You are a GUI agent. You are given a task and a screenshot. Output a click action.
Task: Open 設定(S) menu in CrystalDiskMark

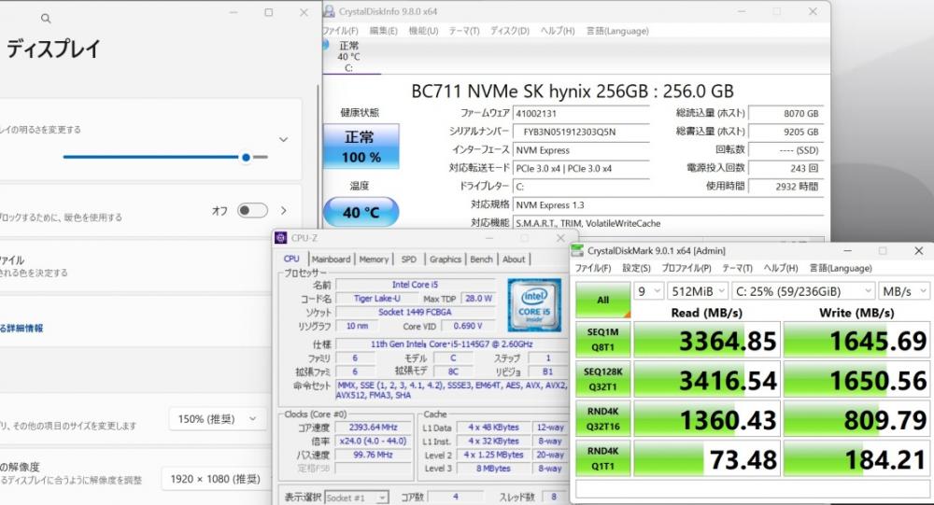pos(636,268)
